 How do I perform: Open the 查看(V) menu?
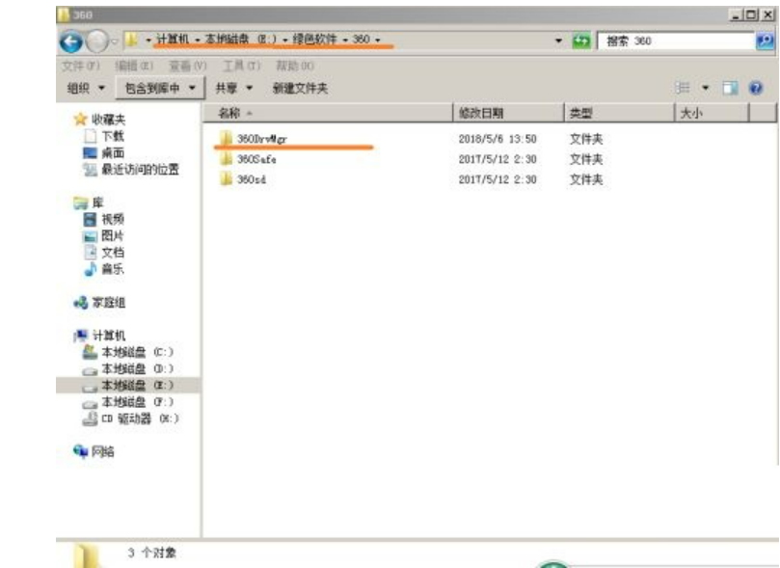(x=188, y=66)
